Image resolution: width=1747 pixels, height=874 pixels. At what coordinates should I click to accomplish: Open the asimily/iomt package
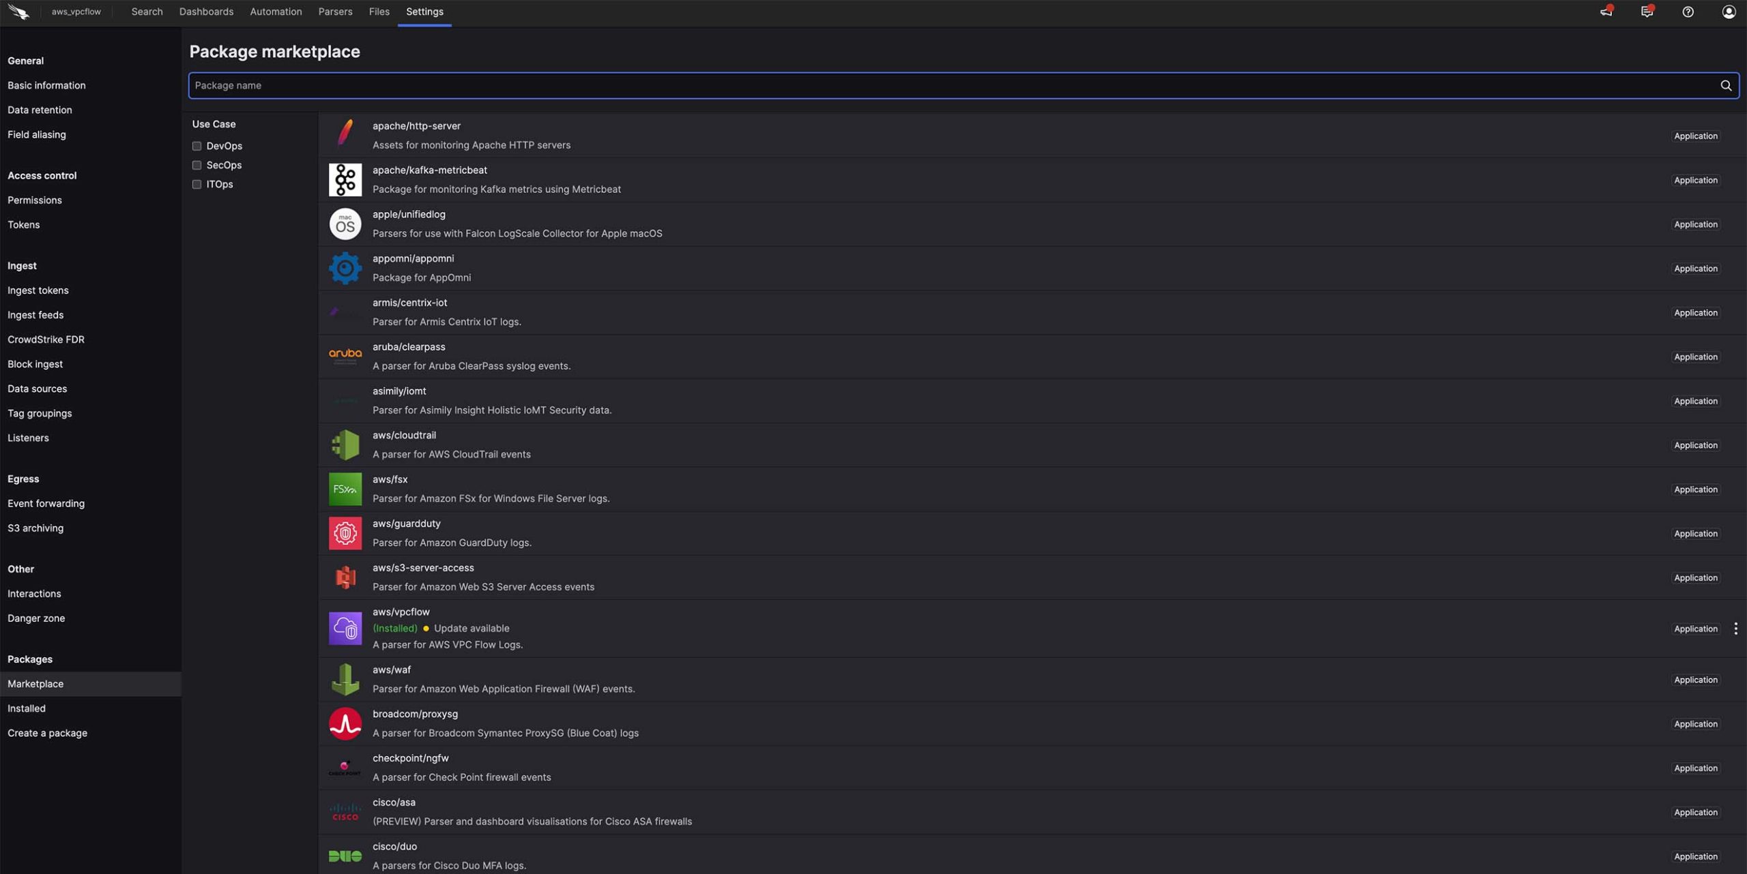pos(399,391)
